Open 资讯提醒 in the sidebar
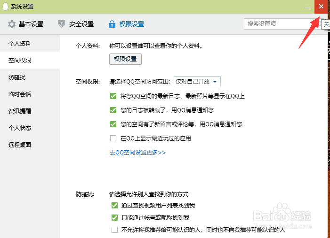Image resolution: width=330 pixels, height=238 pixels. (x=30, y=111)
